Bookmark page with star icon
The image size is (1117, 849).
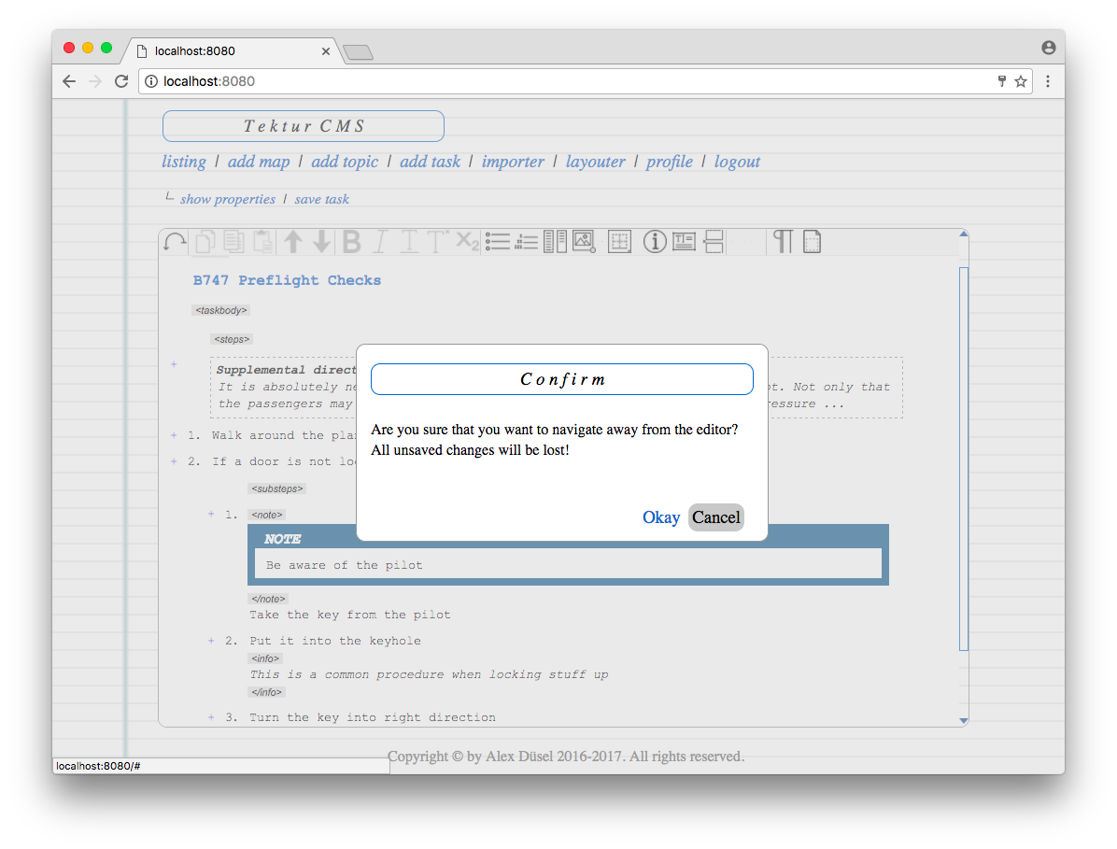tap(1021, 81)
